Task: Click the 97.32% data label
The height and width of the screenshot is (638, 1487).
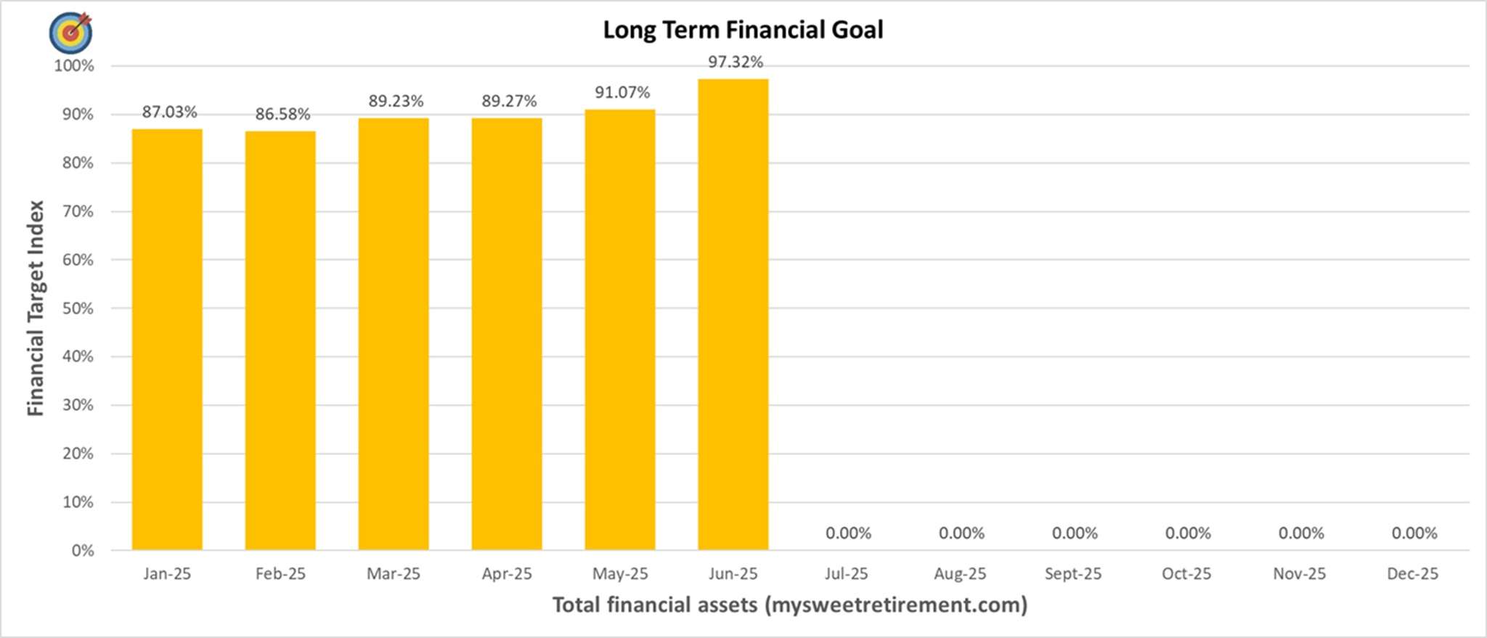Action: pyautogui.click(x=736, y=62)
